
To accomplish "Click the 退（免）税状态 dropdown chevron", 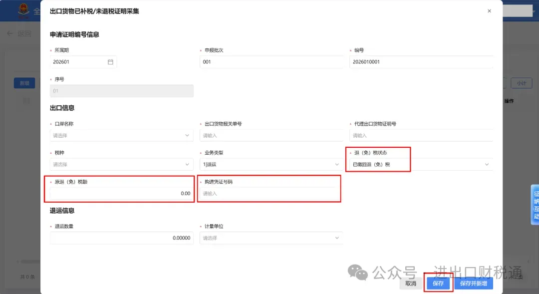I will [487, 164].
